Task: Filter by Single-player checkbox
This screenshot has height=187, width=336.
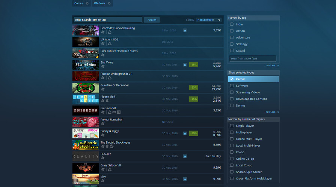Action: [x=232, y=126]
